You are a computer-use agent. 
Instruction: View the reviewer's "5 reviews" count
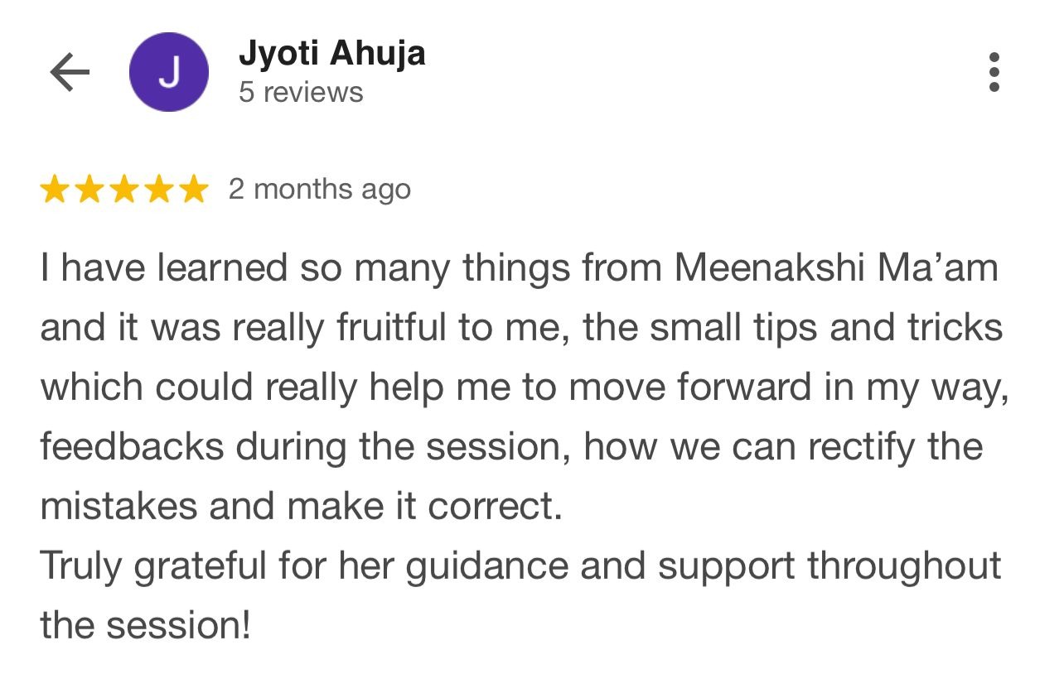301,92
